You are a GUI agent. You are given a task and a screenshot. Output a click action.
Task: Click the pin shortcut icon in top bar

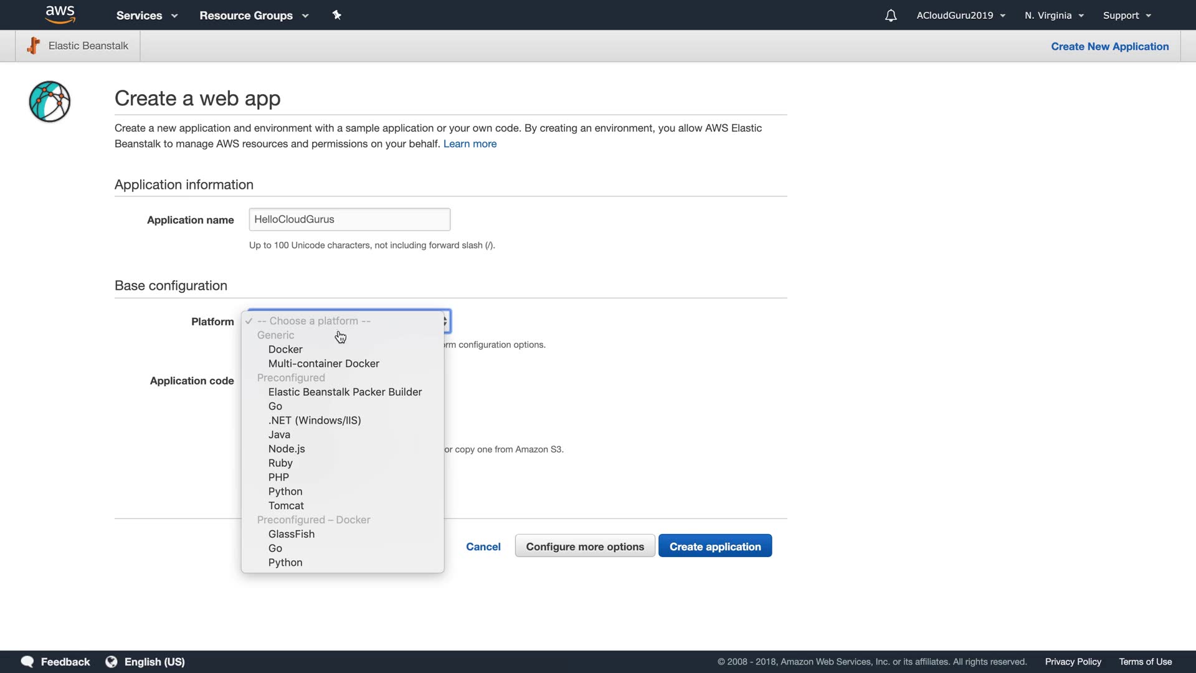[x=336, y=15]
